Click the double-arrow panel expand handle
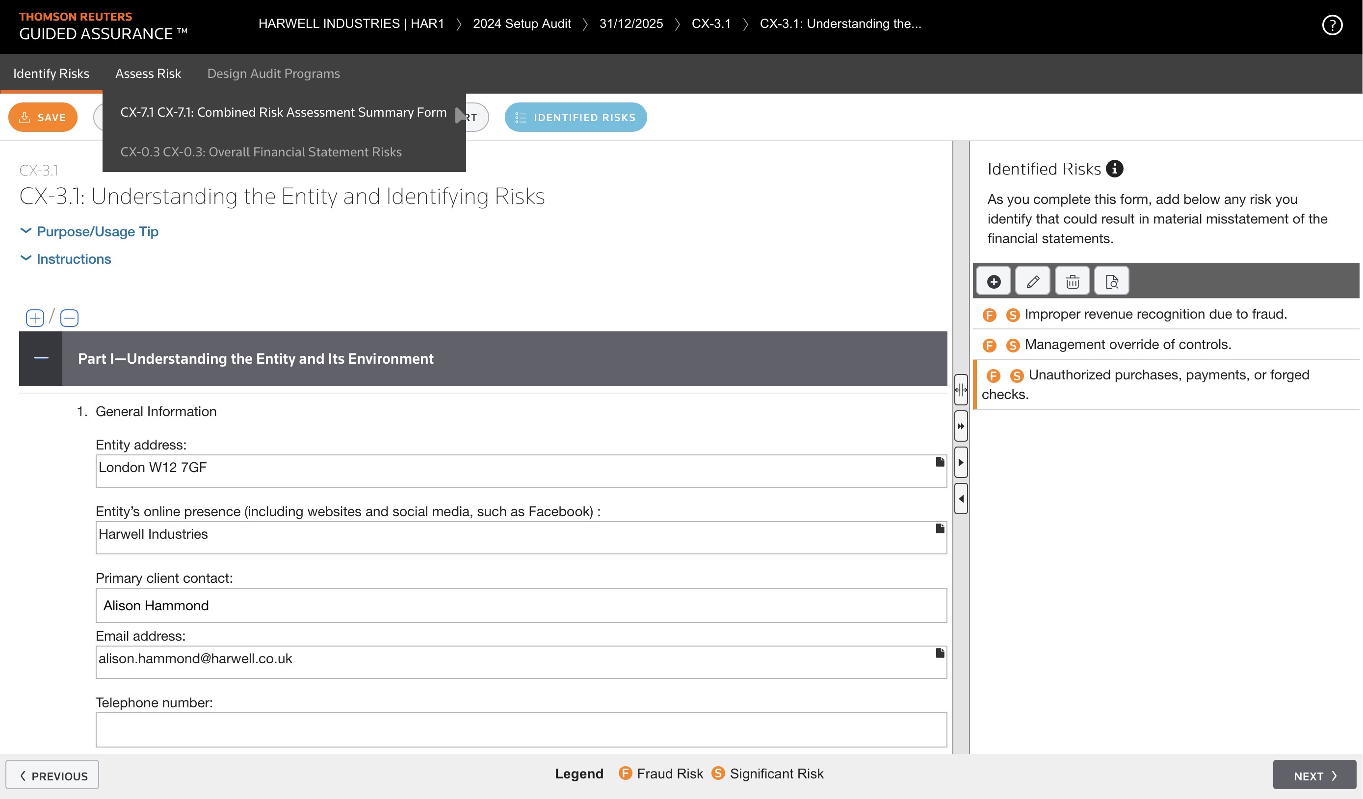The width and height of the screenshot is (1363, 799). [x=961, y=426]
